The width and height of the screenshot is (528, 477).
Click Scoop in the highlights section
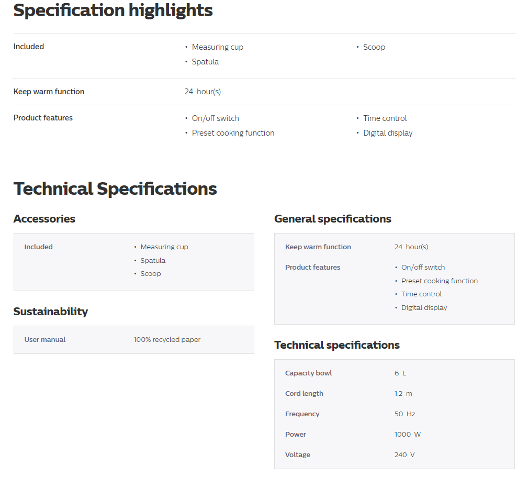pos(374,47)
